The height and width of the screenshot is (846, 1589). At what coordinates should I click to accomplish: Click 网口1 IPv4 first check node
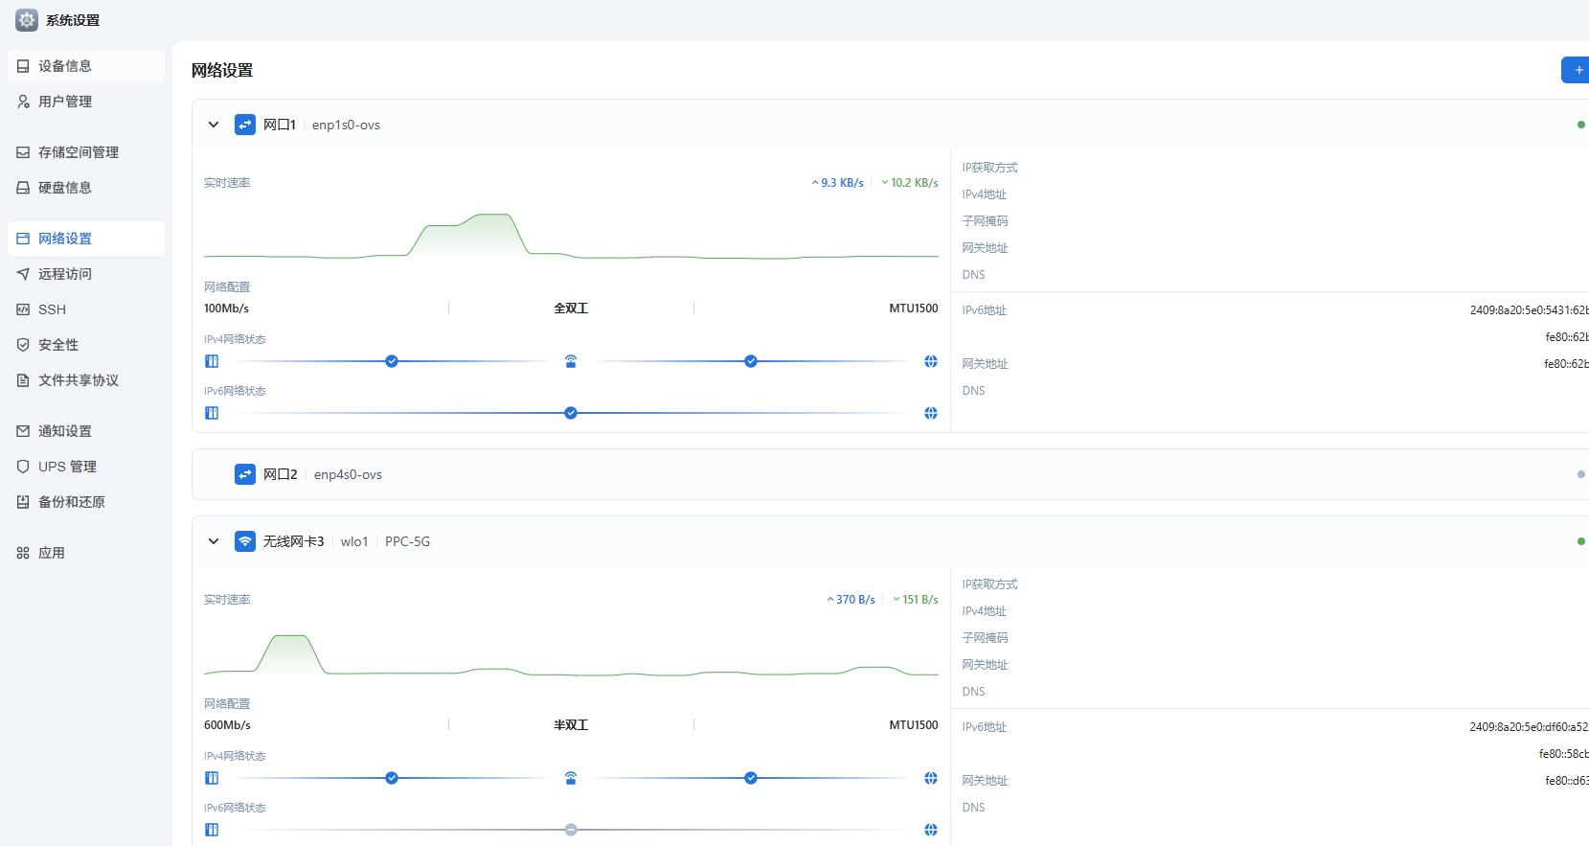pos(392,361)
